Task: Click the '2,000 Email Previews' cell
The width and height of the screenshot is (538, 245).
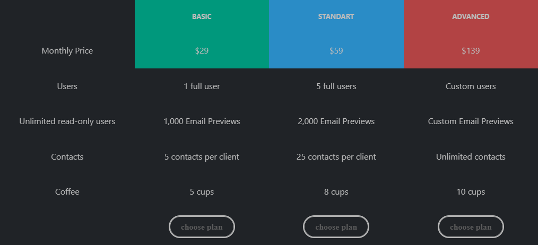Action: 336,121
